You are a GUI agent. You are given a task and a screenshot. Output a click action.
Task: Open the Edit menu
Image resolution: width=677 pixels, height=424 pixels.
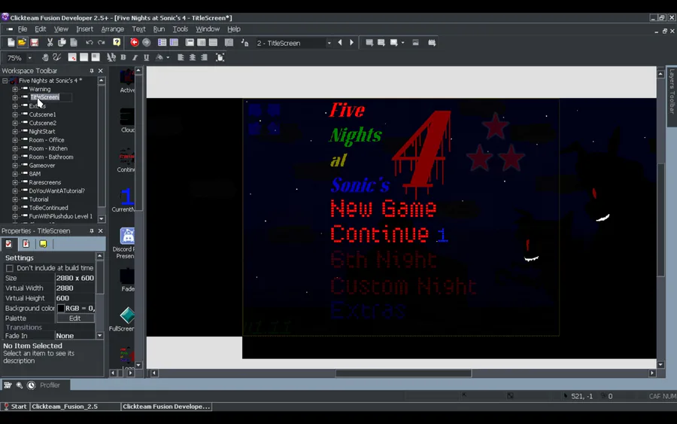(40, 29)
